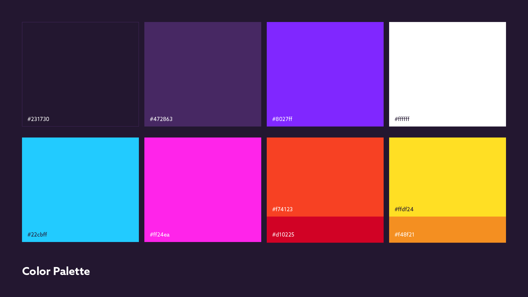Image resolution: width=528 pixels, height=297 pixels.
Task: Click the #8027ff hex code text
Action: pyautogui.click(x=282, y=119)
